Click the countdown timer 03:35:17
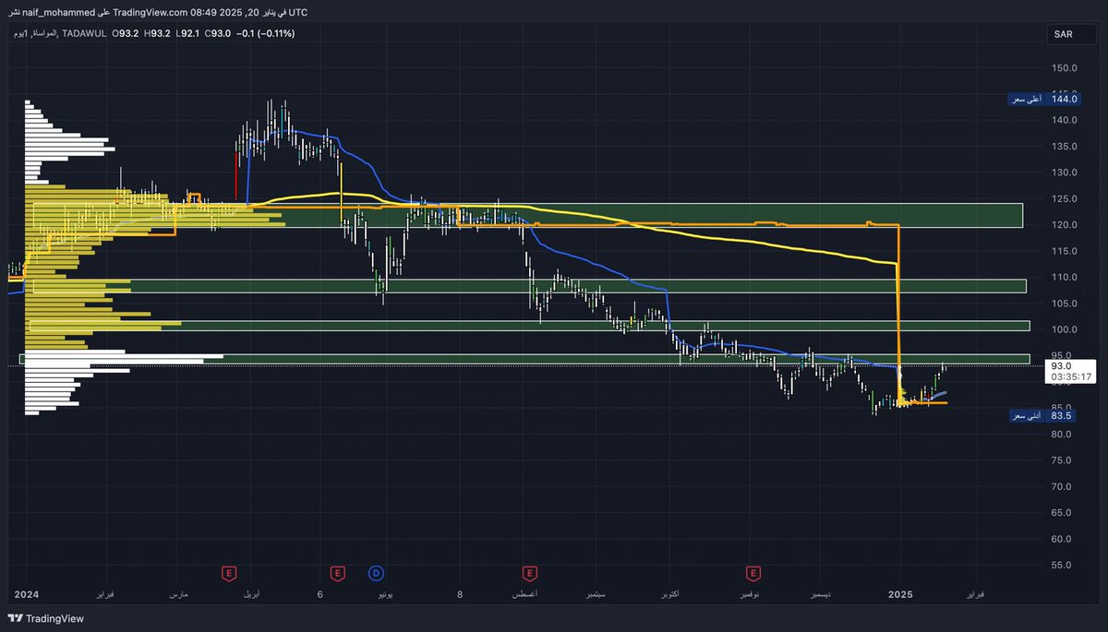Screen dimensions: 1108x632 (1071, 376)
